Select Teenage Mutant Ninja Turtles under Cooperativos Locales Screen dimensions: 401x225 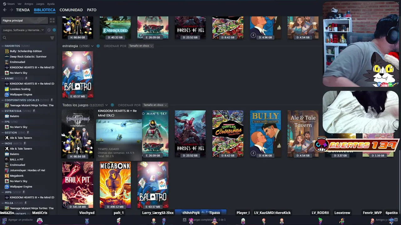coord(32,105)
